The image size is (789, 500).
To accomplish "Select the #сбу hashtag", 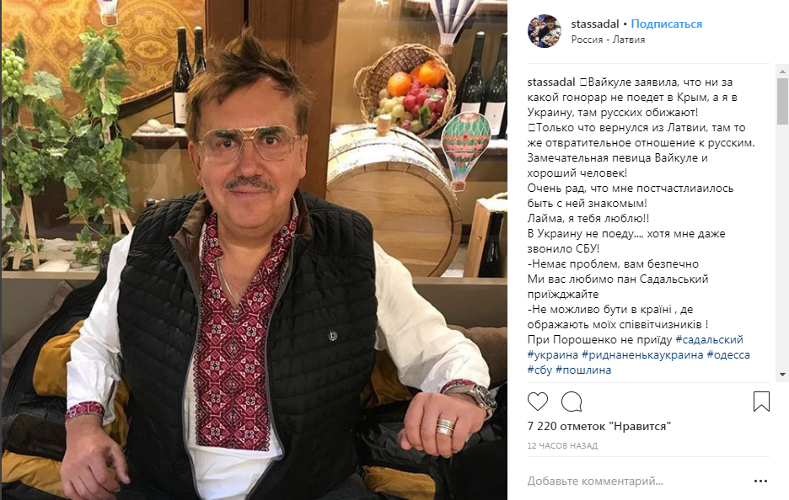I will pos(540,370).
